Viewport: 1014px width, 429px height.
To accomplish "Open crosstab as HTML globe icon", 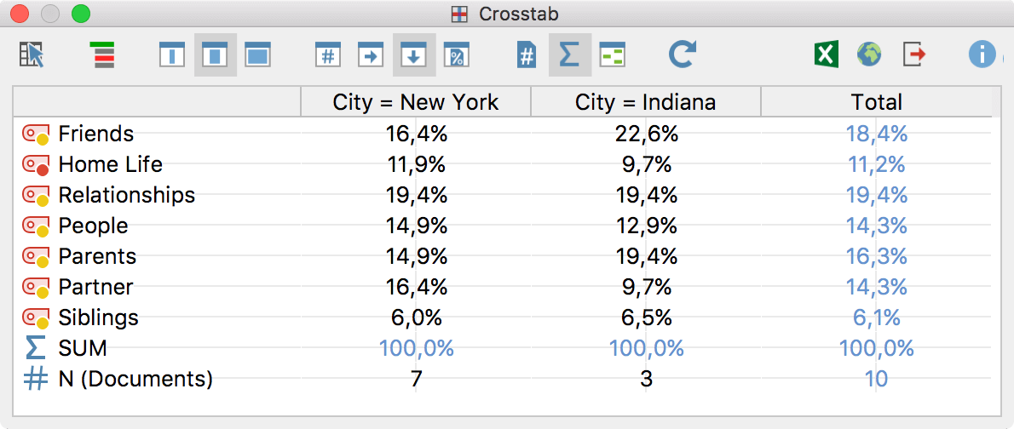I will (868, 55).
